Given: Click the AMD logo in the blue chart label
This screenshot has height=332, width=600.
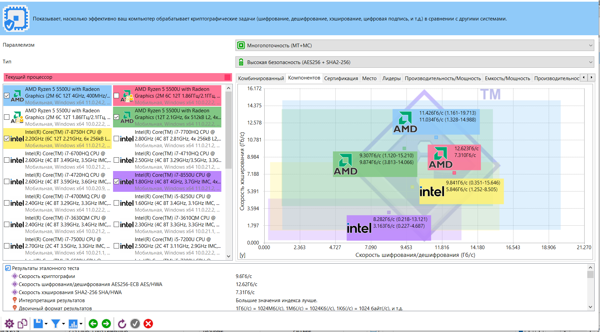Looking at the screenshot, I should pos(405,122).
